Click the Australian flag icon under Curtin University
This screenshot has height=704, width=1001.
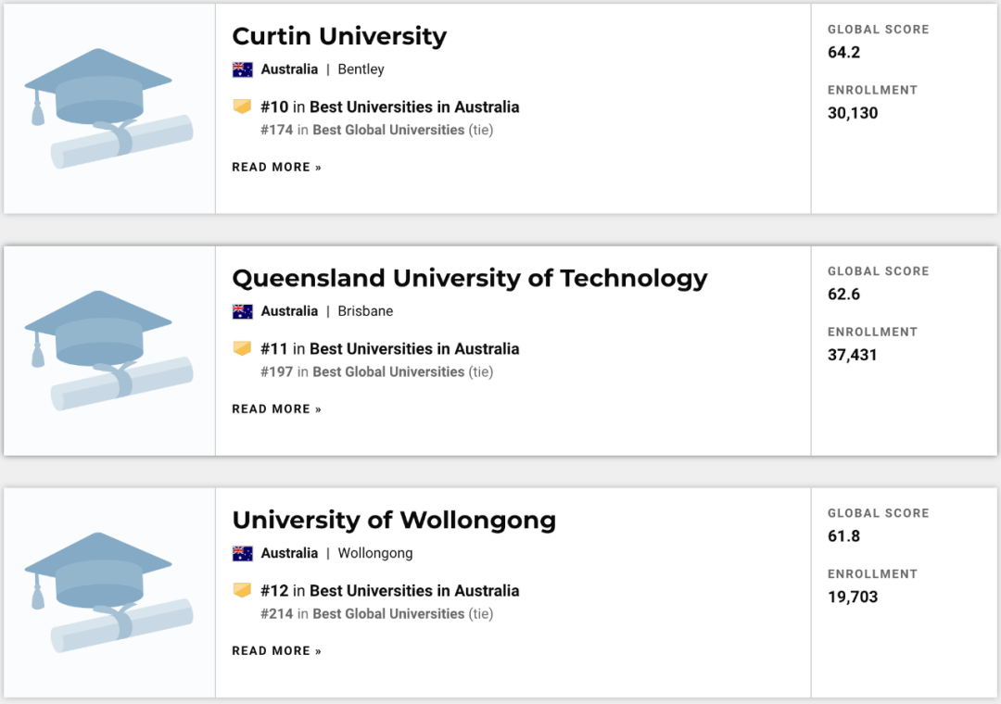click(x=243, y=69)
